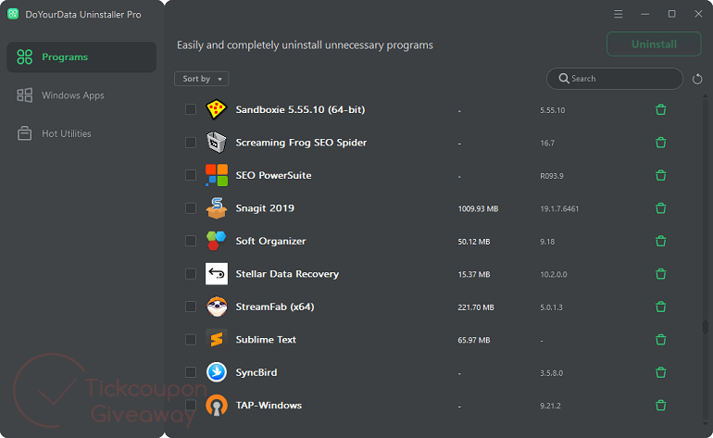The image size is (713, 438).
Task: Click the StreamFab size 221.70 MB
Action: click(x=476, y=307)
